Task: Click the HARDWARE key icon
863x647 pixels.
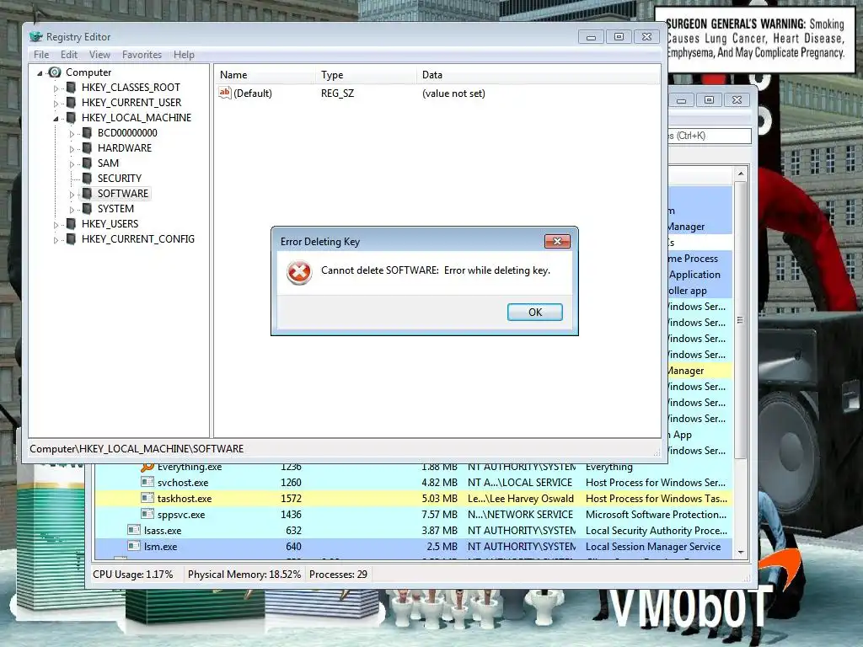Action: click(87, 147)
